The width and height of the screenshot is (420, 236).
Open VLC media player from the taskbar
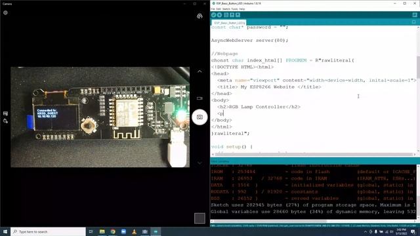(x=134, y=231)
